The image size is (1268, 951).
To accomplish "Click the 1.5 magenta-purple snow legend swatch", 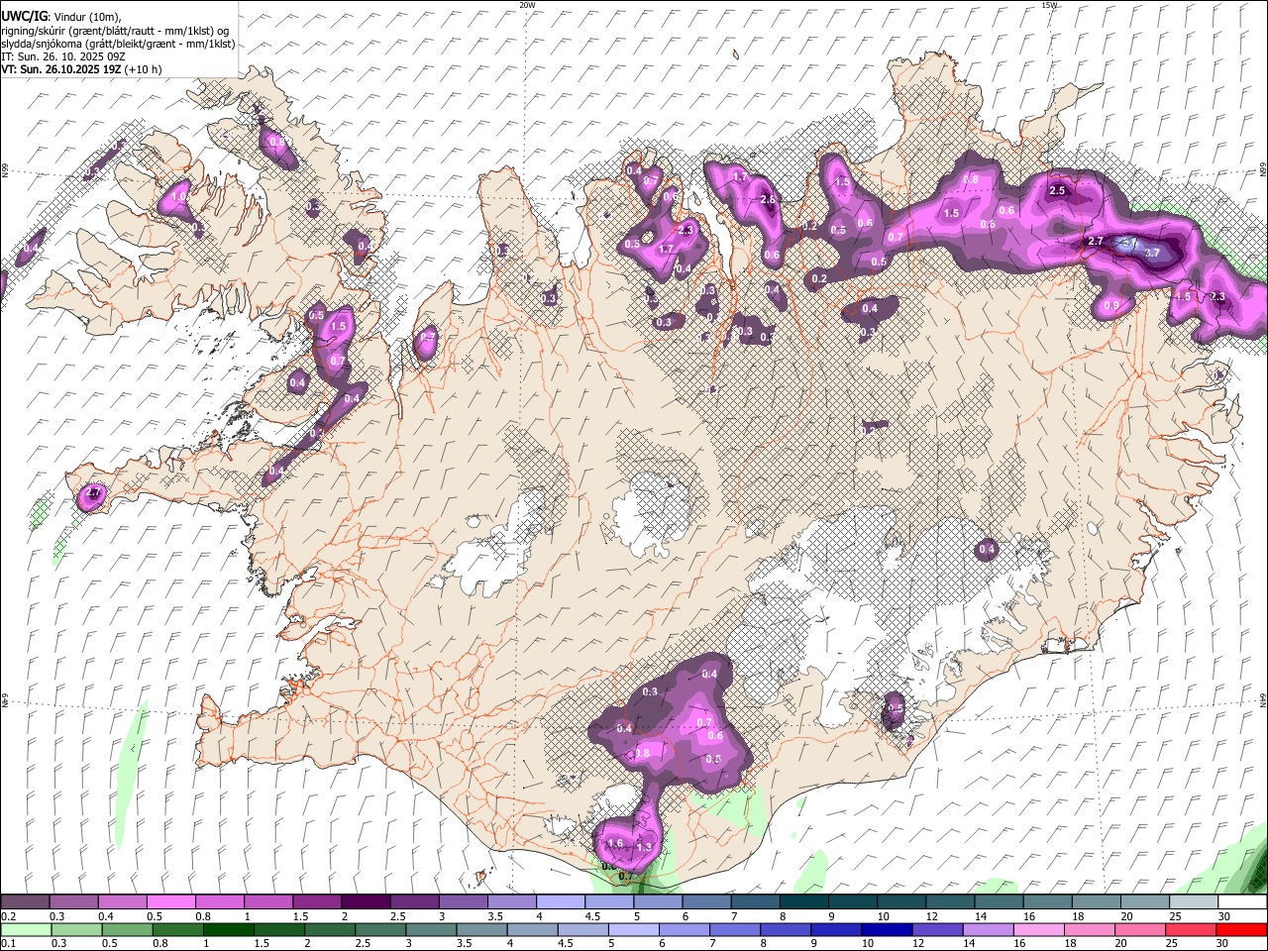I will click(x=317, y=902).
